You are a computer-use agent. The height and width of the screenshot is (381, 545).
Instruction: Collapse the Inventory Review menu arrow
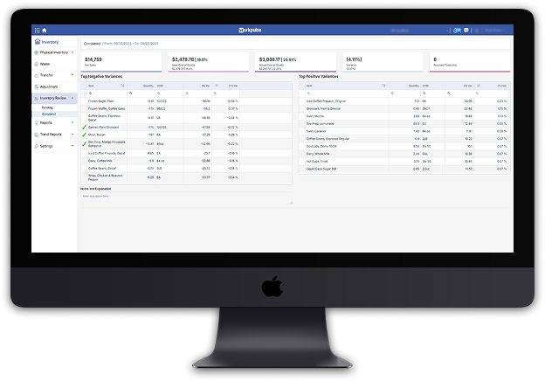coord(72,99)
